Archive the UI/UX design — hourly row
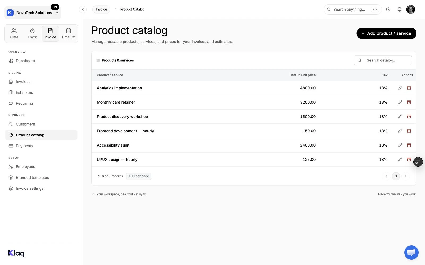This screenshot has height=265, width=425. coord(409,160)
